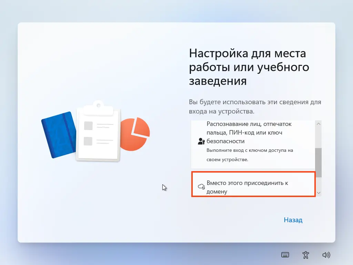Viewport: 353px width, 265px height.
Task: Select "Вместо этого присоединить к домену"
Action: (253, 184)
